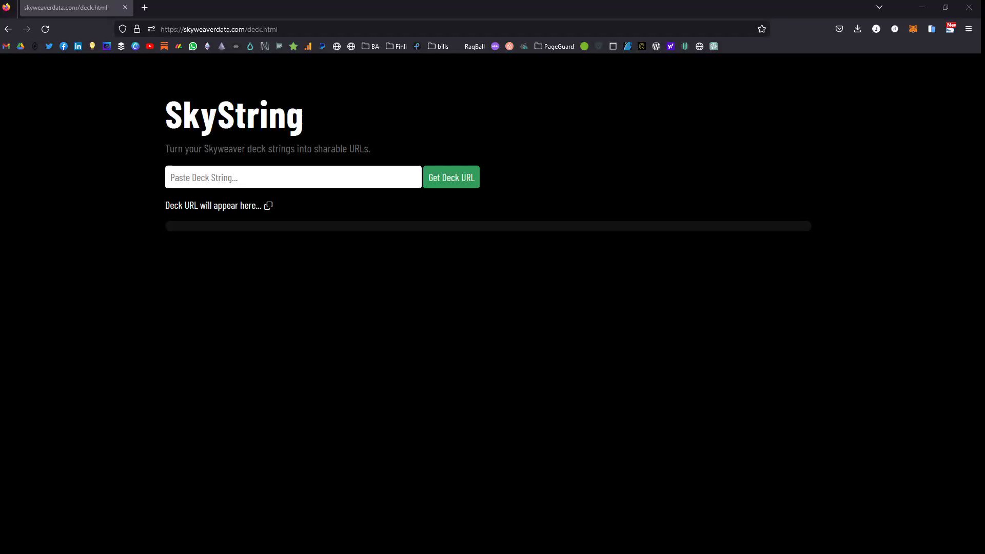Open the site permissions icon in address bar
985x554 pixels.
pyautogui.click(x=151, y=29)
